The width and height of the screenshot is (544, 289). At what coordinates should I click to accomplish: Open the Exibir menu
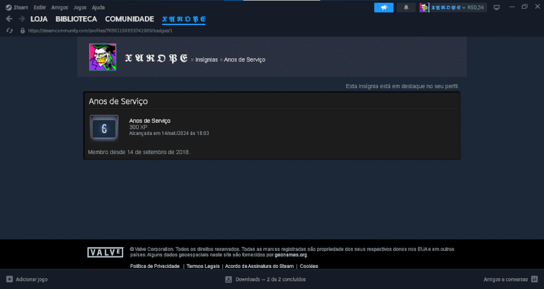[x=39, y=7]
